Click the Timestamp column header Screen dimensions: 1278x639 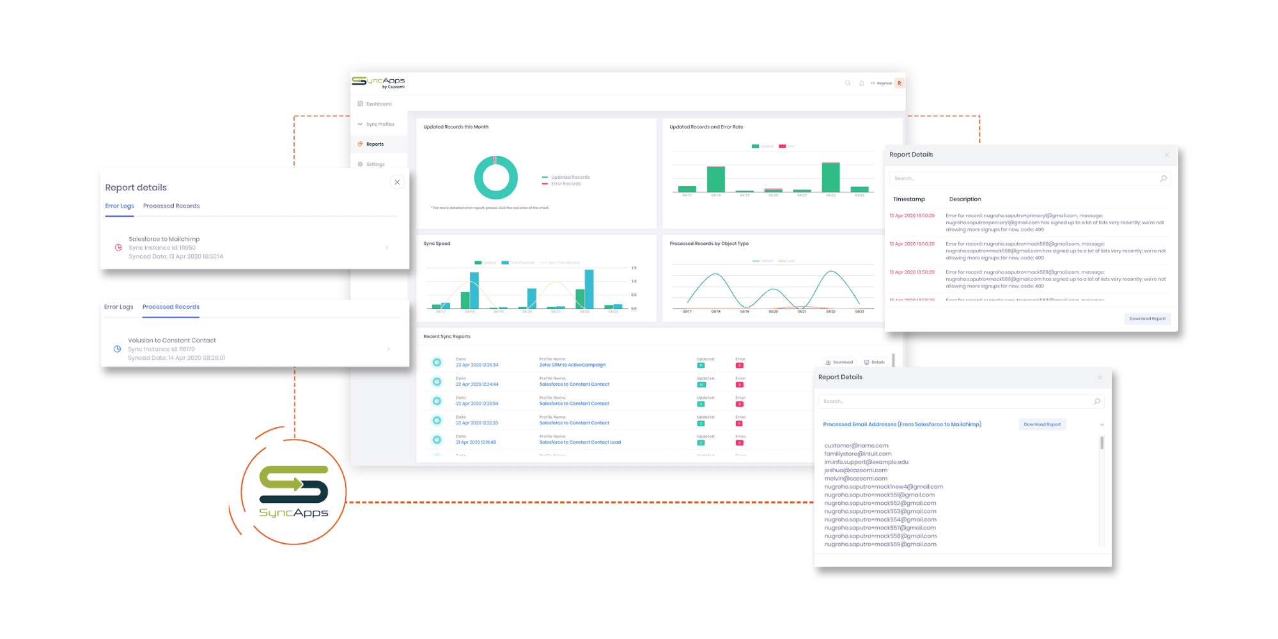[908, 199]
